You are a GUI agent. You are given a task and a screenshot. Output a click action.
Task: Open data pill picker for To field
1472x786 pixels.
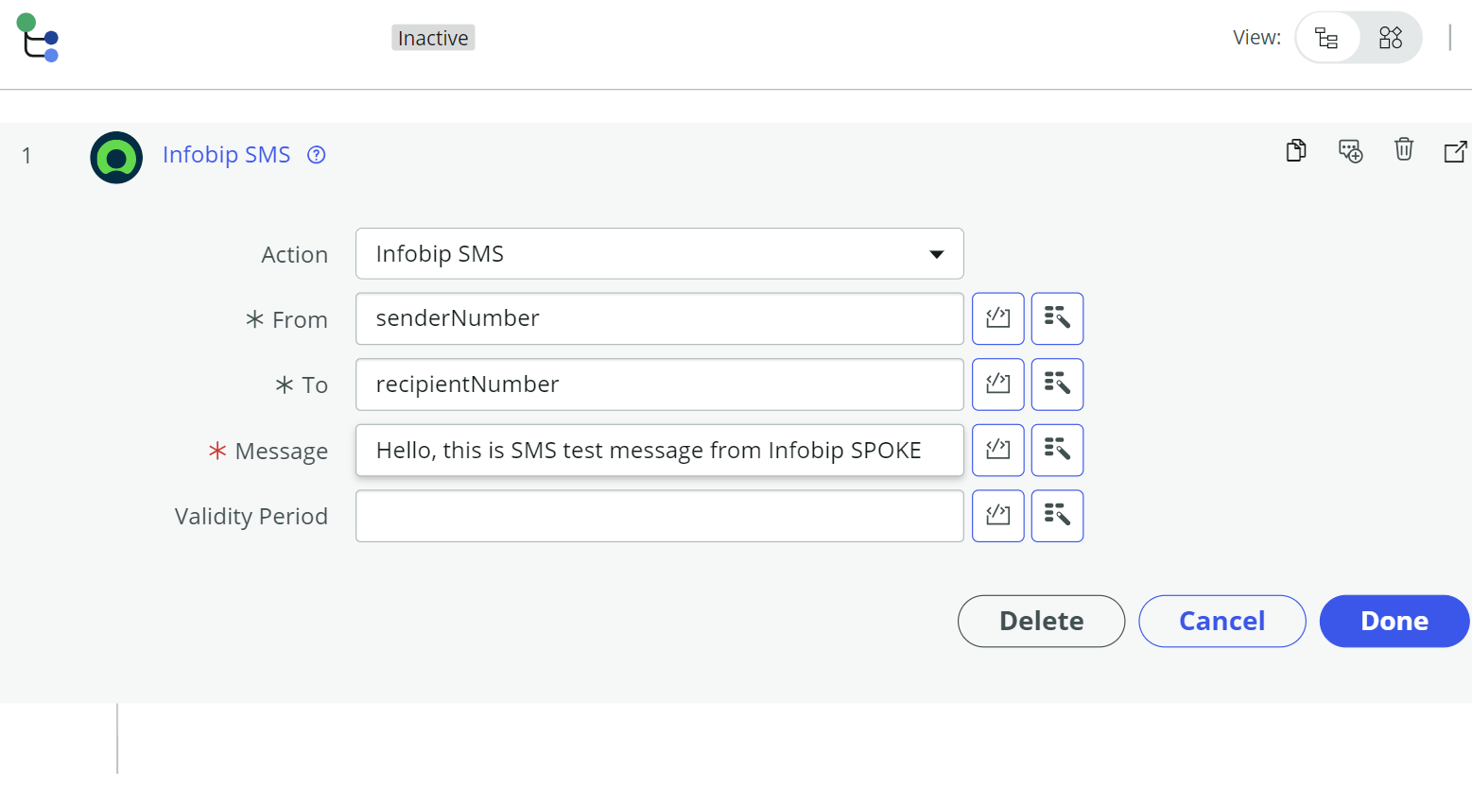coord(1057,384)
